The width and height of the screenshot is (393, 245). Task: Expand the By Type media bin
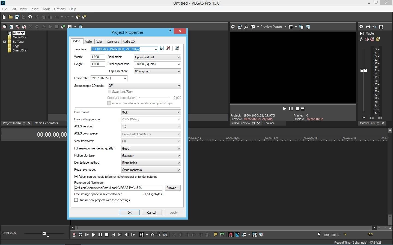(4, 42)
